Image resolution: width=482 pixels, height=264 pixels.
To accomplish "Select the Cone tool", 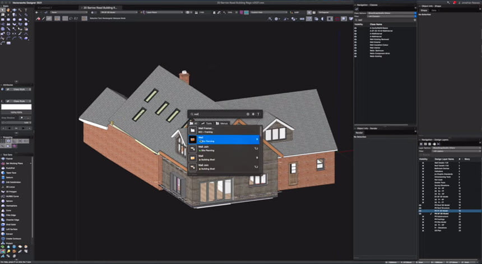I will pyautogui.click(x=7, y=210).
